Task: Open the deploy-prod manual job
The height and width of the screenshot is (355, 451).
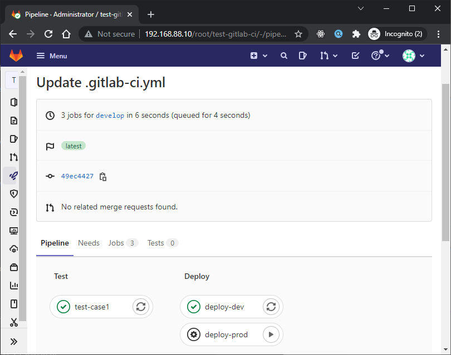Action: click(226, 334)
